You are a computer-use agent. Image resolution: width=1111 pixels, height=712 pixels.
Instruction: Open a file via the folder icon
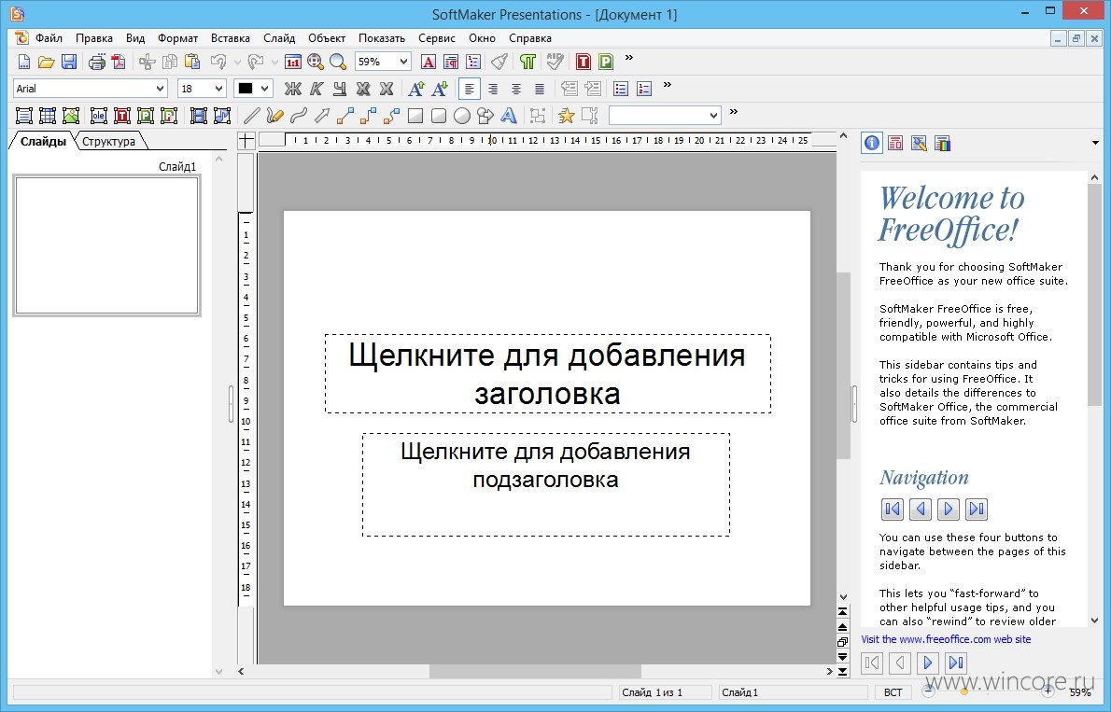46,63
